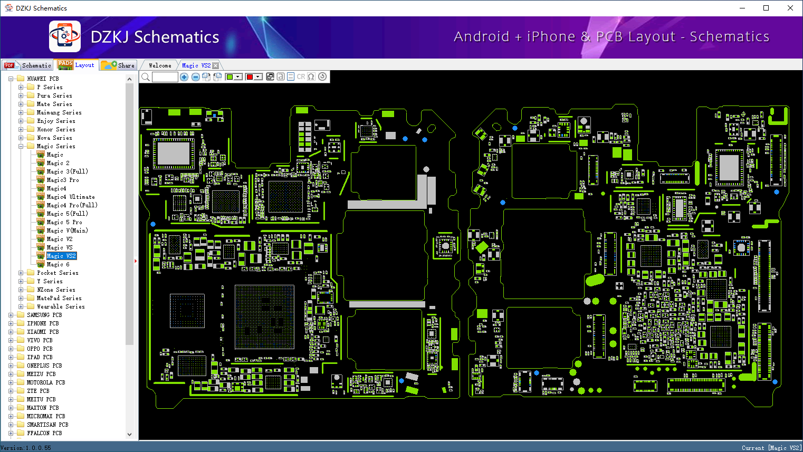
Task: Rotate the board view counter-clockwise
Action: (217, 77)
